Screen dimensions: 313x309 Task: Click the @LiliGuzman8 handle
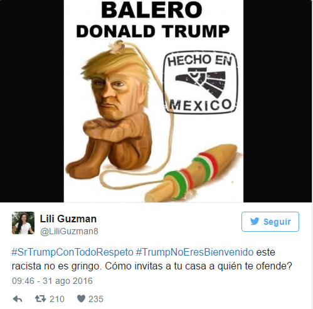coord(69,231)
